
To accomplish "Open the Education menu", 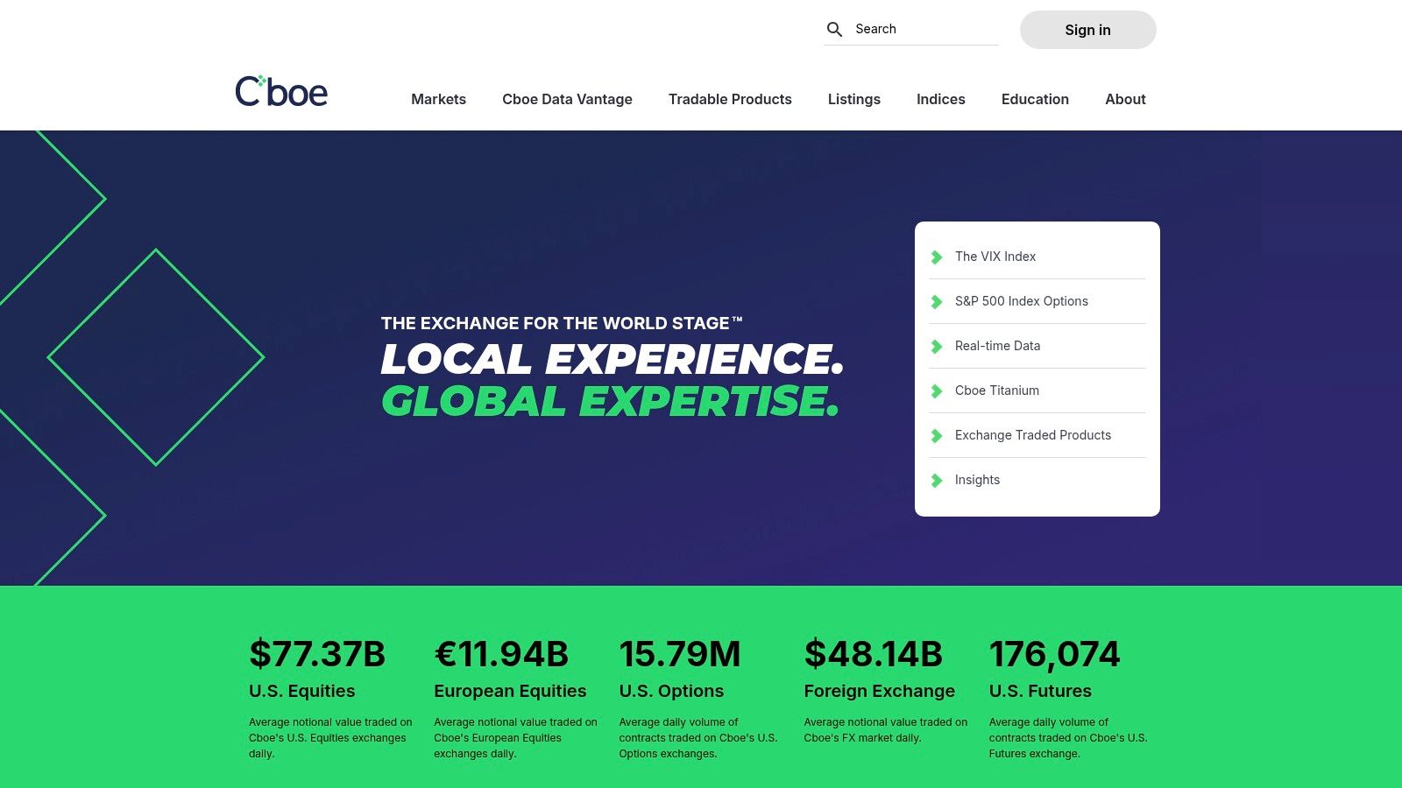I will click(1035, 99).
